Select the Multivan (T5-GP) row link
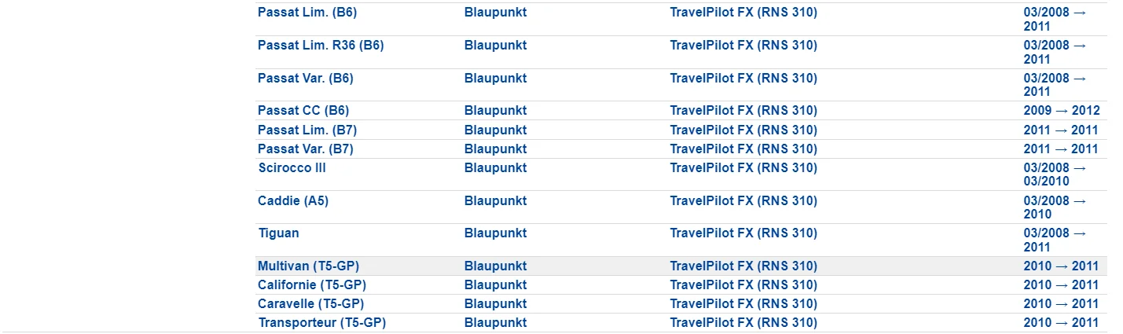The image size is (1123, 334). (x=308, y=266)
